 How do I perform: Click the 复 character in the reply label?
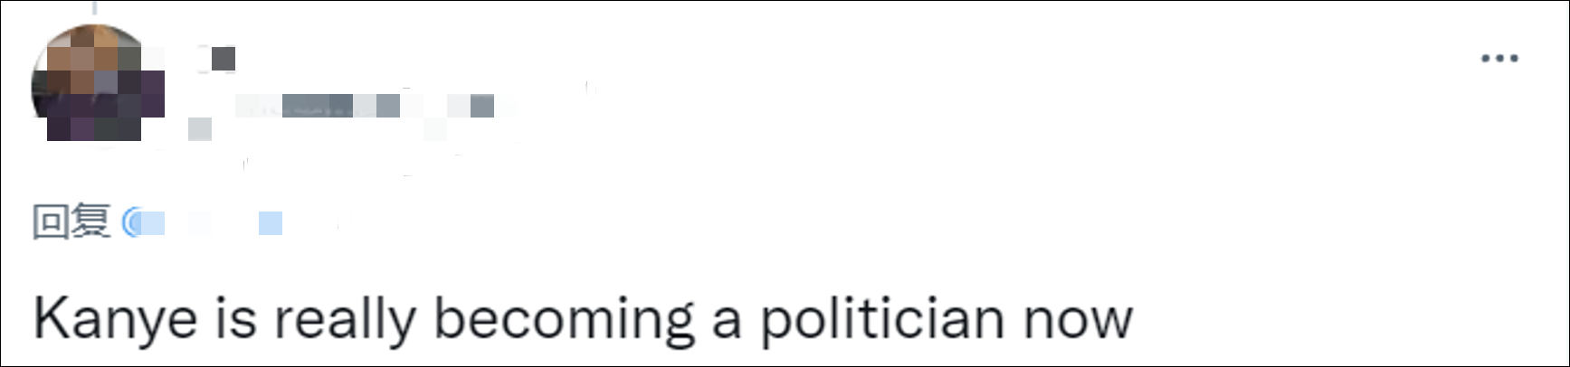click(91, 221)
